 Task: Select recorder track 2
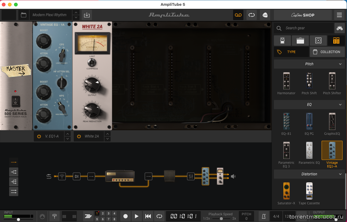click(x=103, y=213)
